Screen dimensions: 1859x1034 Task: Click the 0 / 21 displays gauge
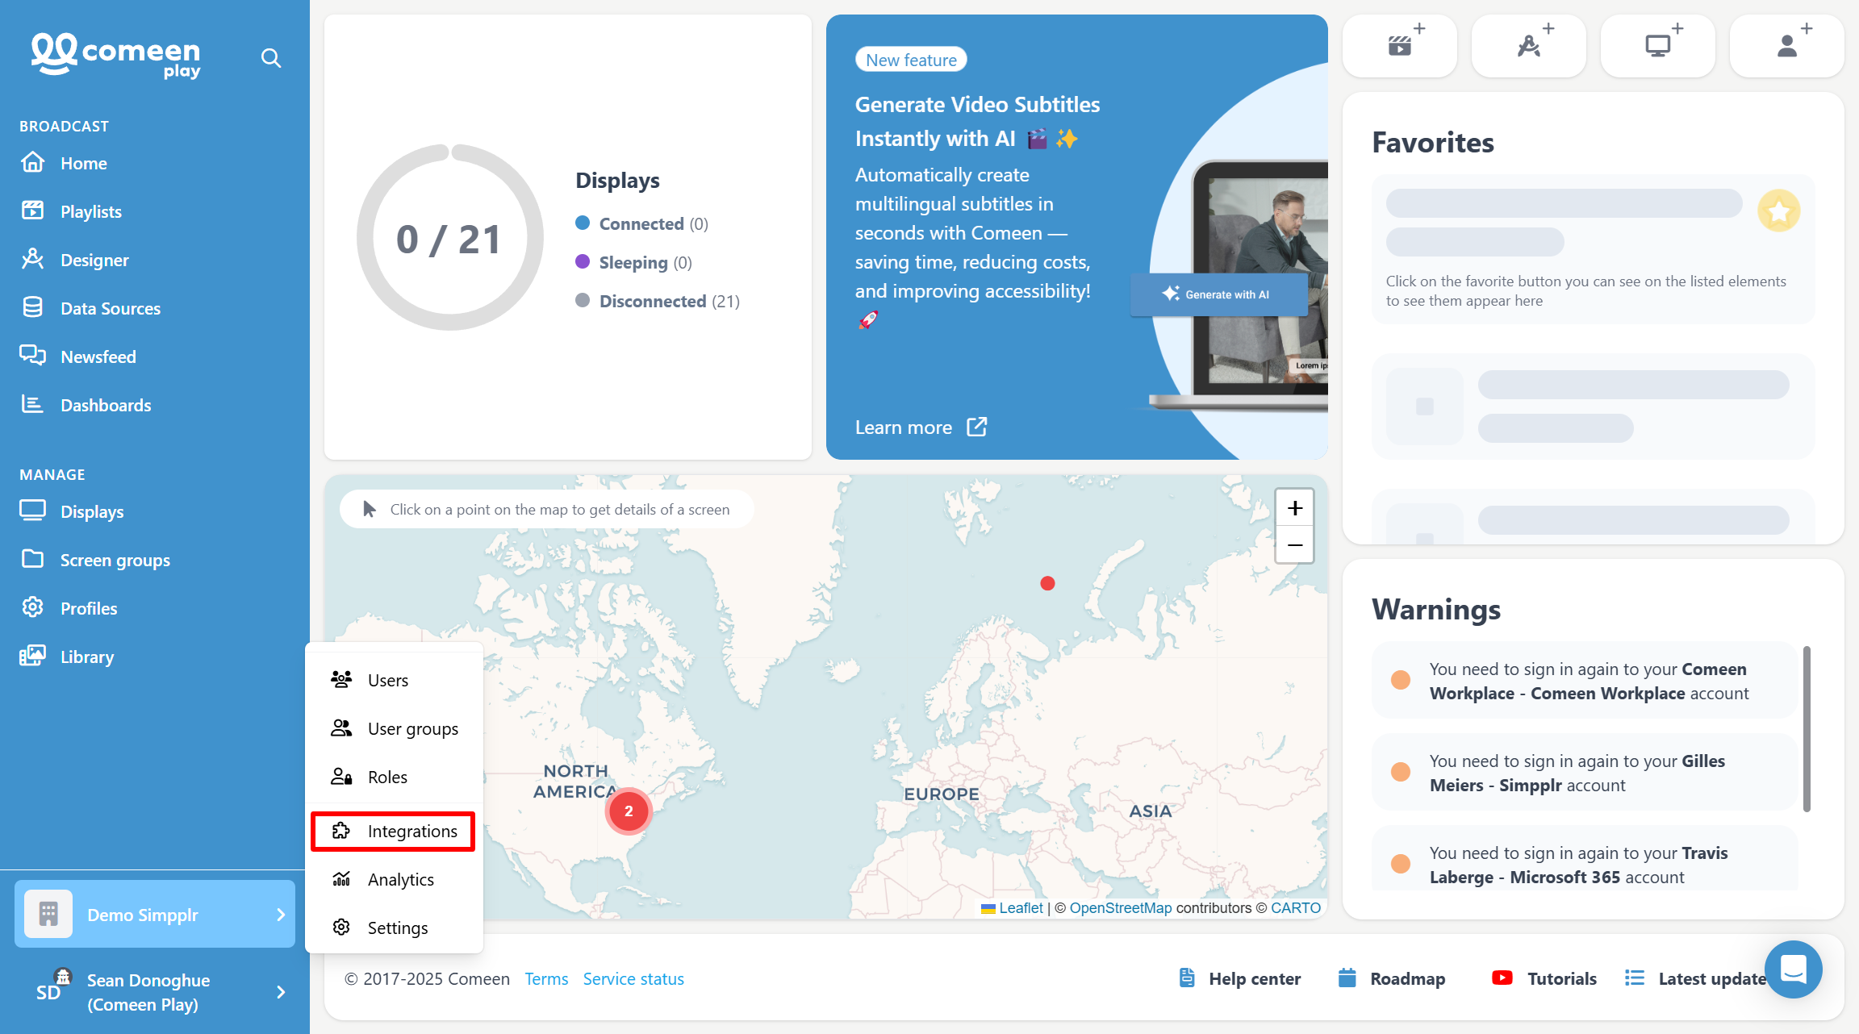point(449,237)
